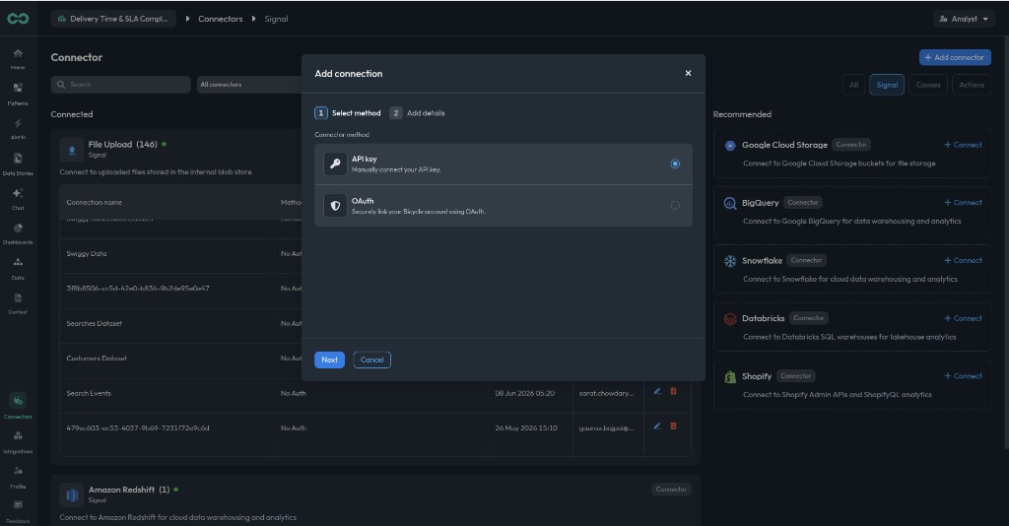Switch to the Causes filter tab
The height and width of the screenshot is (526, 1009).
click(928, 85)
